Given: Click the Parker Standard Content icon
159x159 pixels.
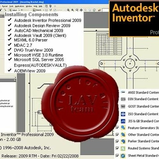Looking at the screenshot, I should tap(123, 141).
